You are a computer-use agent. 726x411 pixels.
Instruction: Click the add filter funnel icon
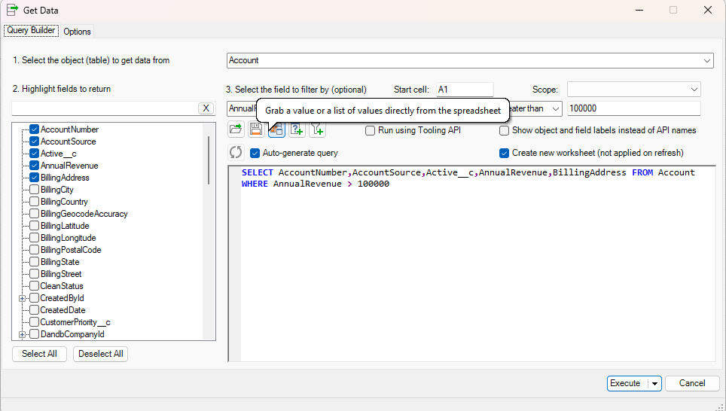point(317,130)
